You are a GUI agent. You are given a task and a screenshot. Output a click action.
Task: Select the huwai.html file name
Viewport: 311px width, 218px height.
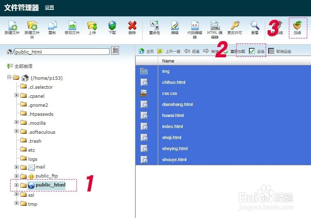click(x=173, y=115)
